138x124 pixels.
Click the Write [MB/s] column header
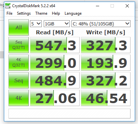(106, 32)
